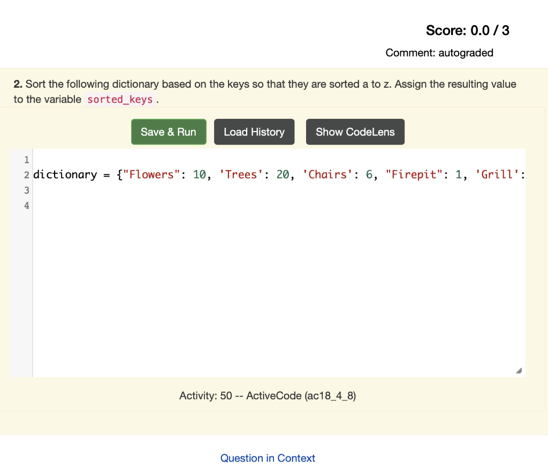Click the editor resize handle
This screenshot has height=474, width=548.
518,370
